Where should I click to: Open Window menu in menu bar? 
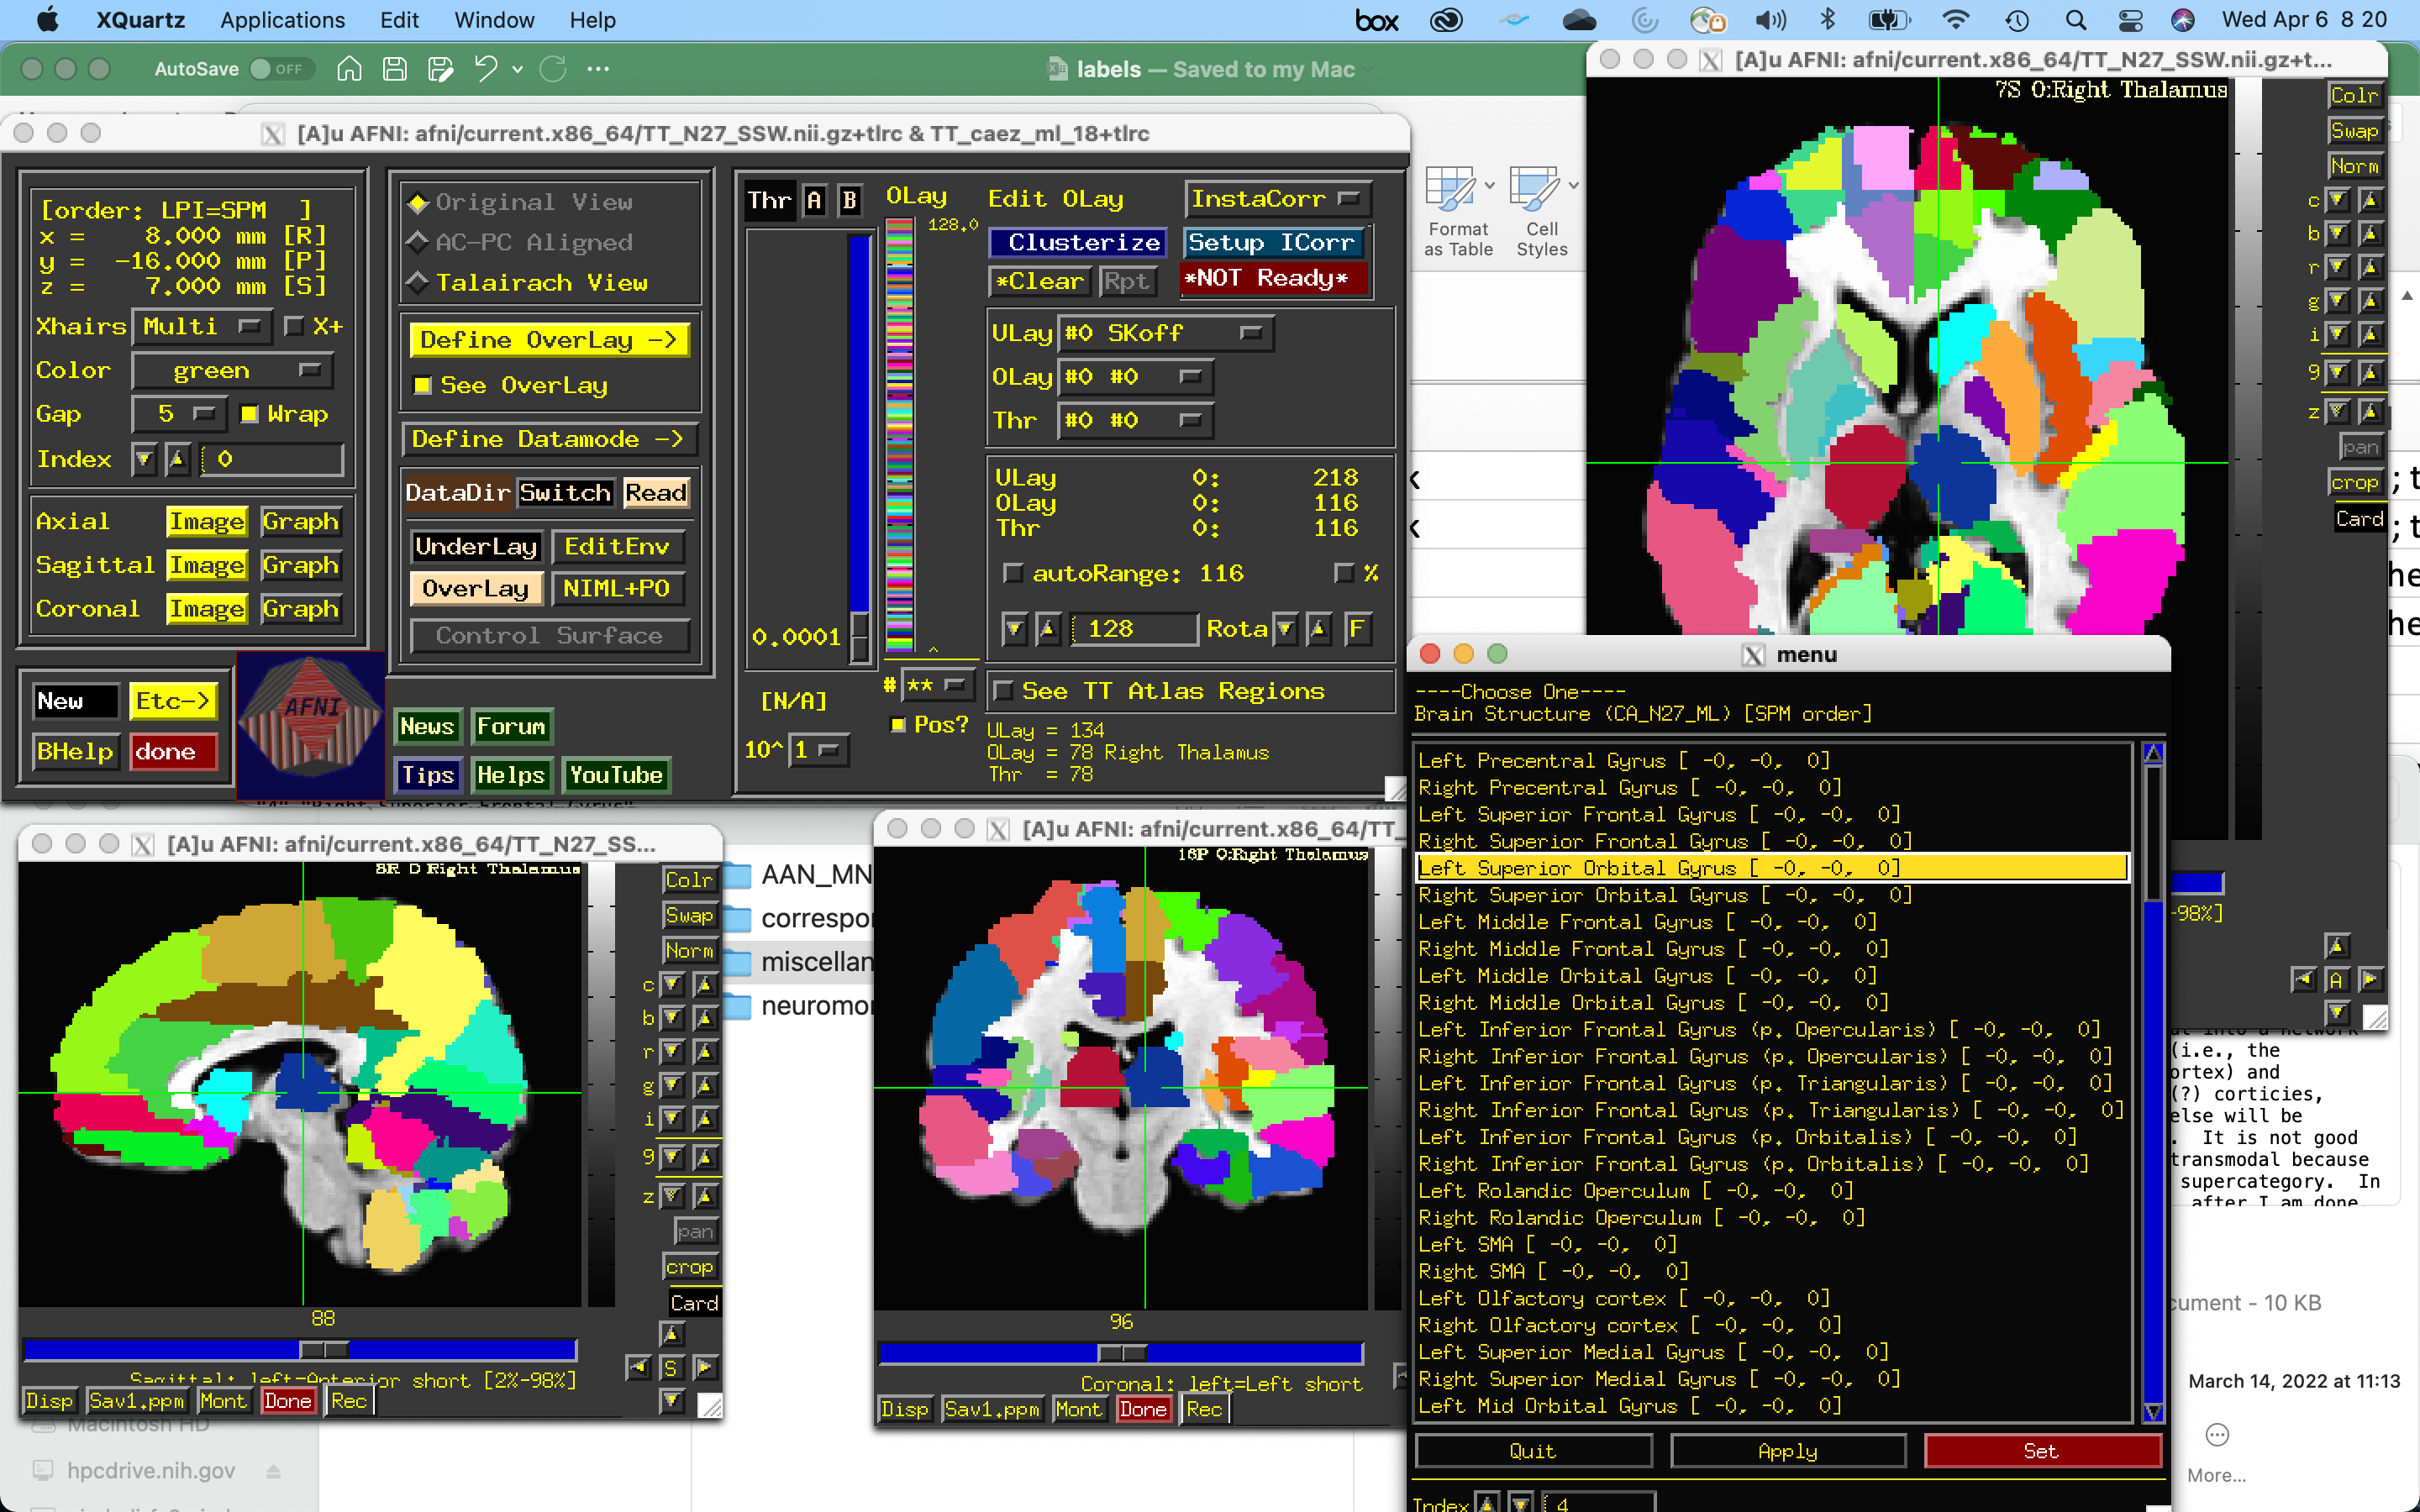pyautogui.click(x=494, y=20)
